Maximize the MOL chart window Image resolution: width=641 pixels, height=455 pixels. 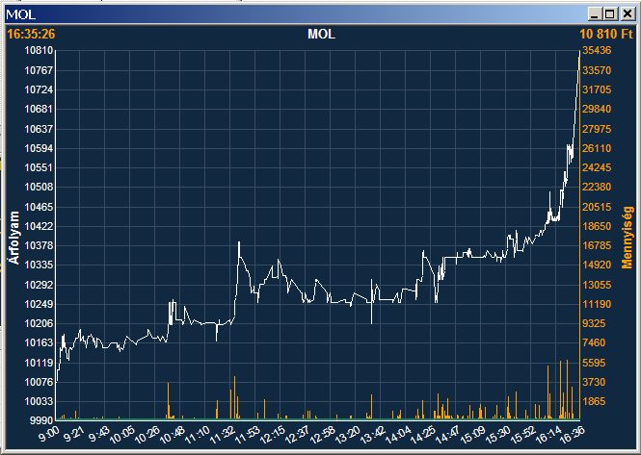609,14
